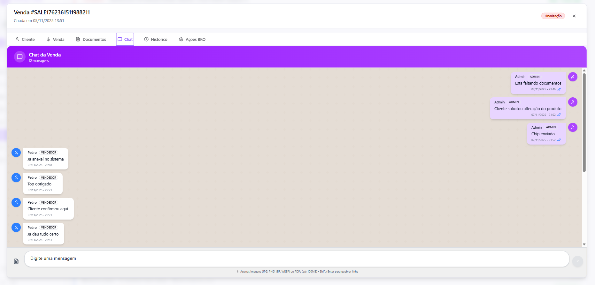This screenshot has width=595, height=285.
Task: Click the 'Top obrigado' message bubble
Action: (43, 184)
